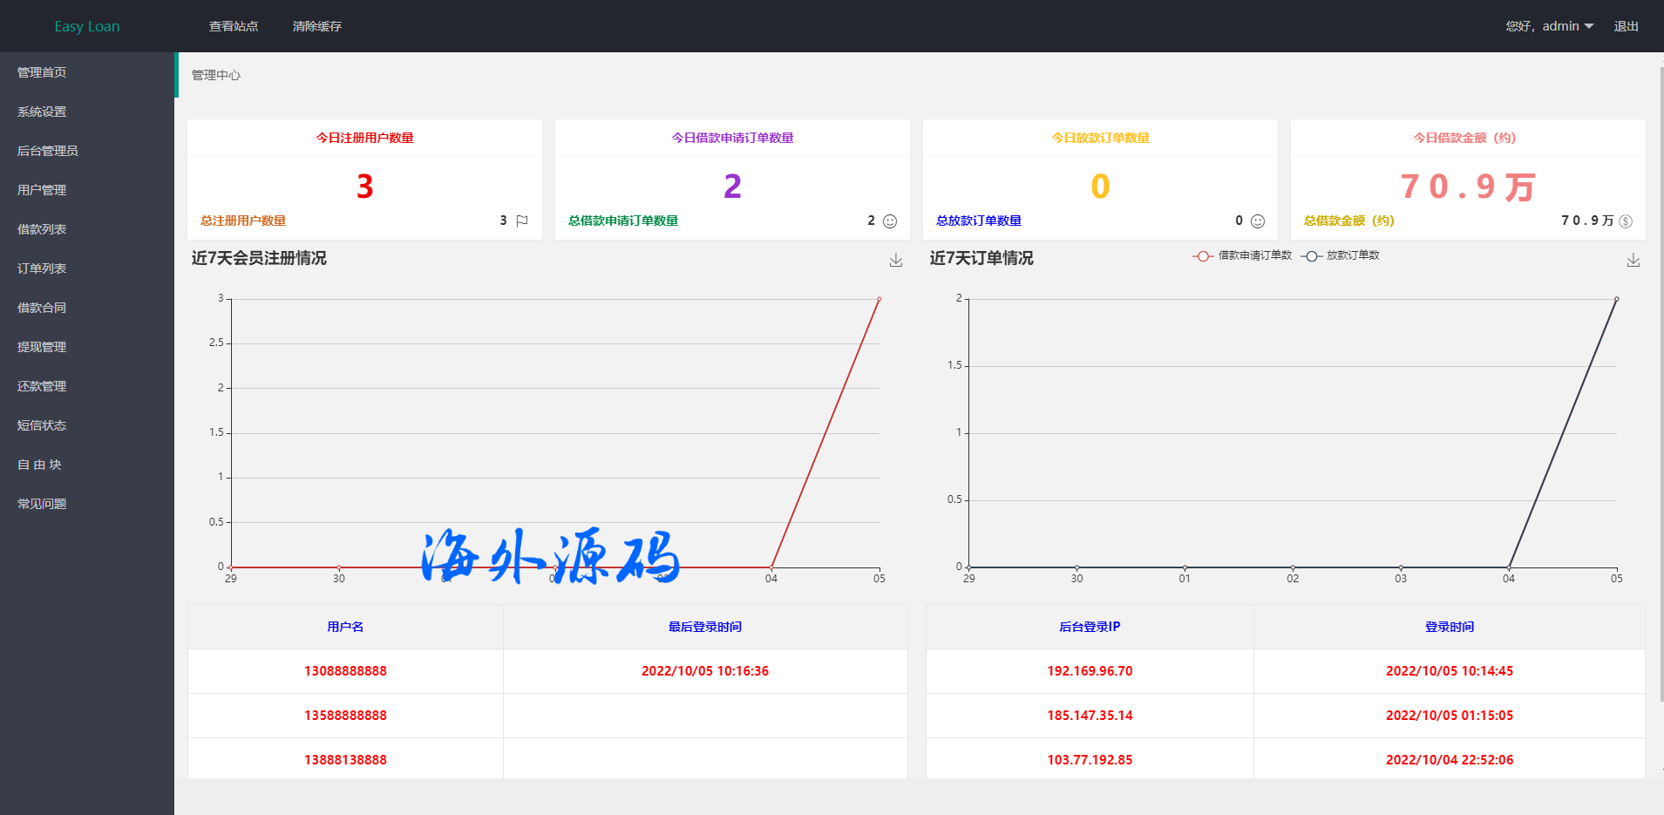
Task: Click the dollar icon beside total loan amount
Action: (1626, 221)
